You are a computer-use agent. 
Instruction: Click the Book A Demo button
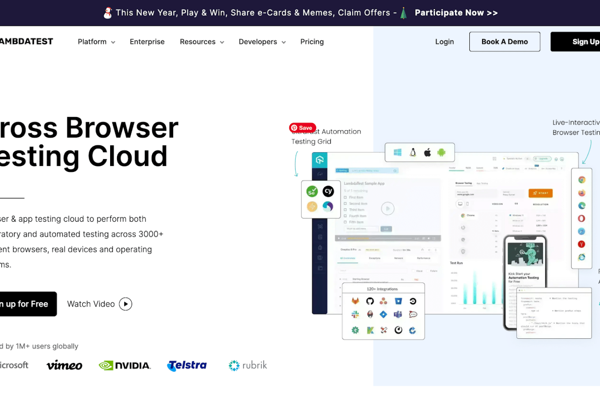504,42
